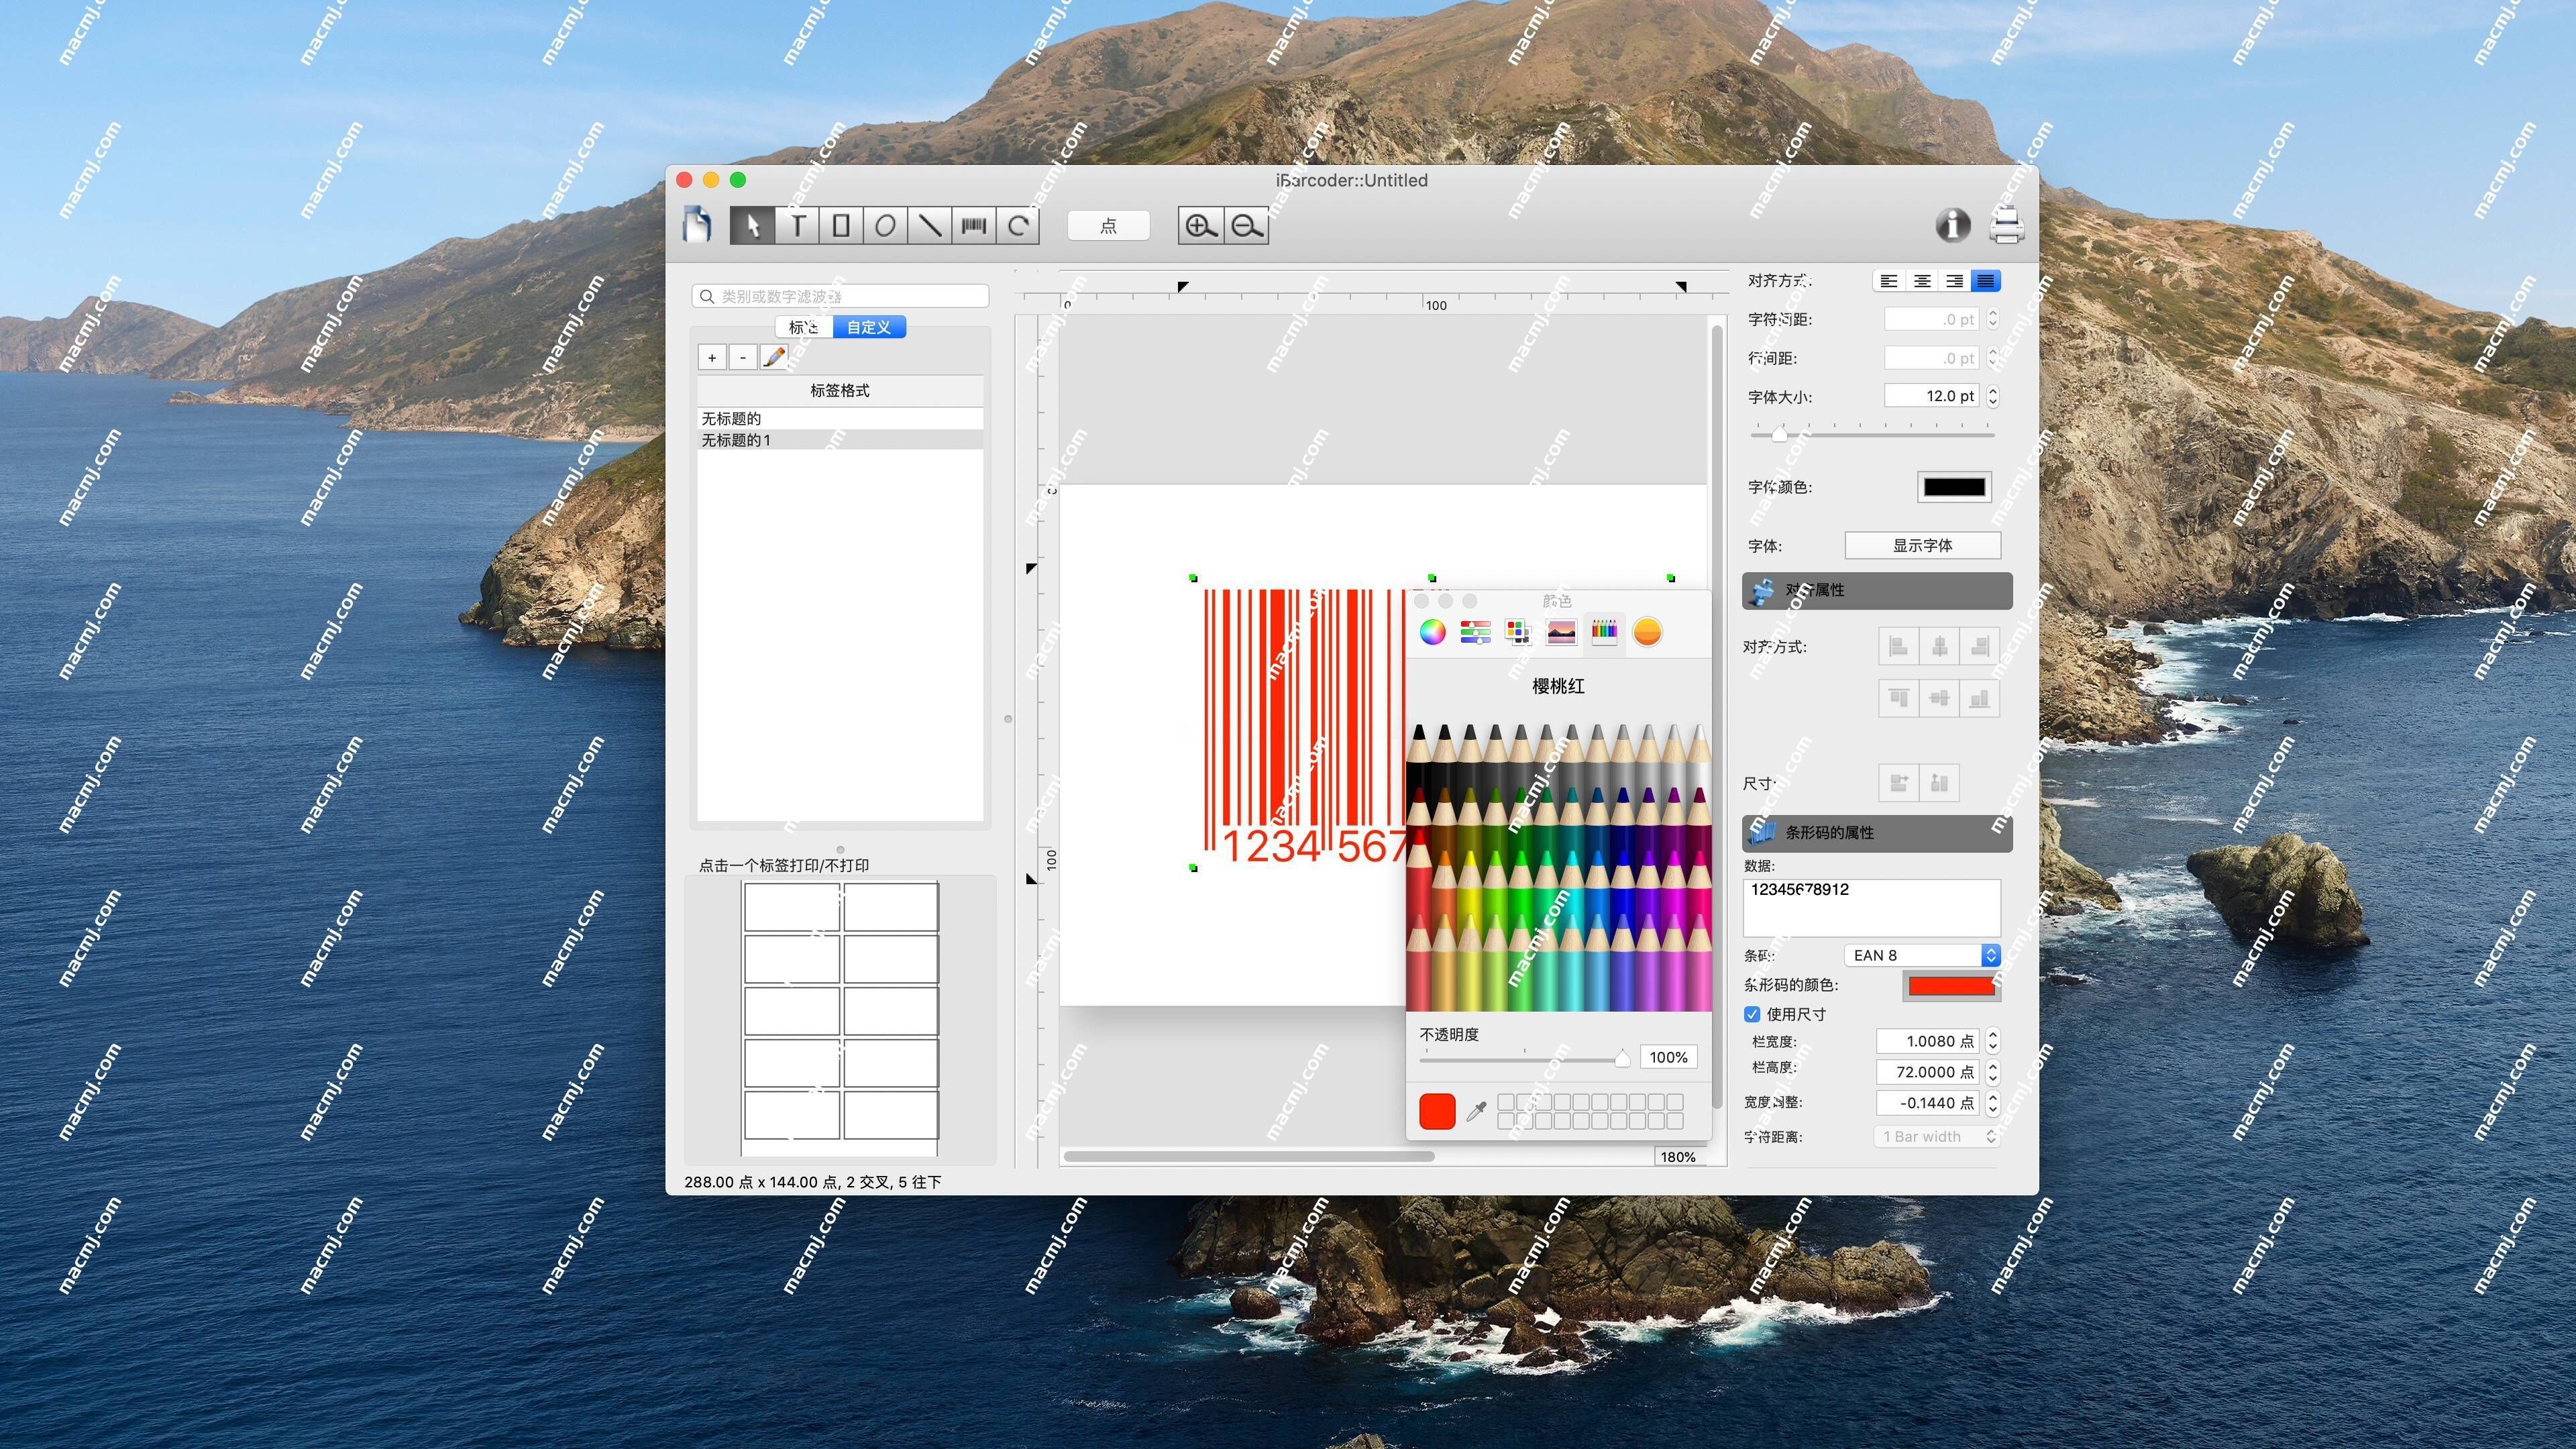Click the 宽度调整 stepper
Image resolution: width=2576 pixels, height=1449 pixels.
(x=1992, y=1103)
